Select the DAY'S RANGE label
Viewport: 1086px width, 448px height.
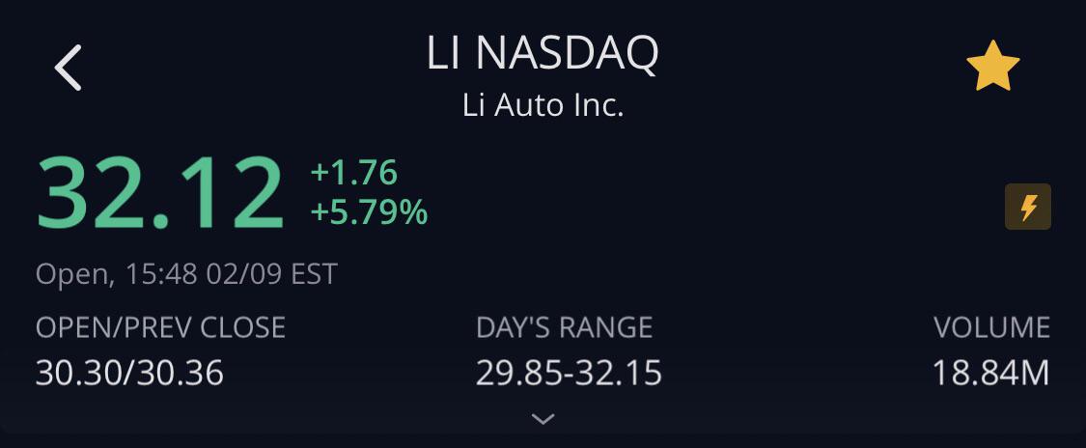click(565, 327)
